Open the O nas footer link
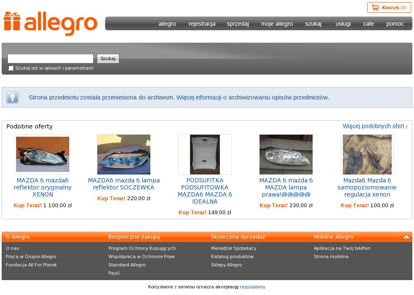The width and height of the screenshot is (414, 295). (x=12, y=248)
